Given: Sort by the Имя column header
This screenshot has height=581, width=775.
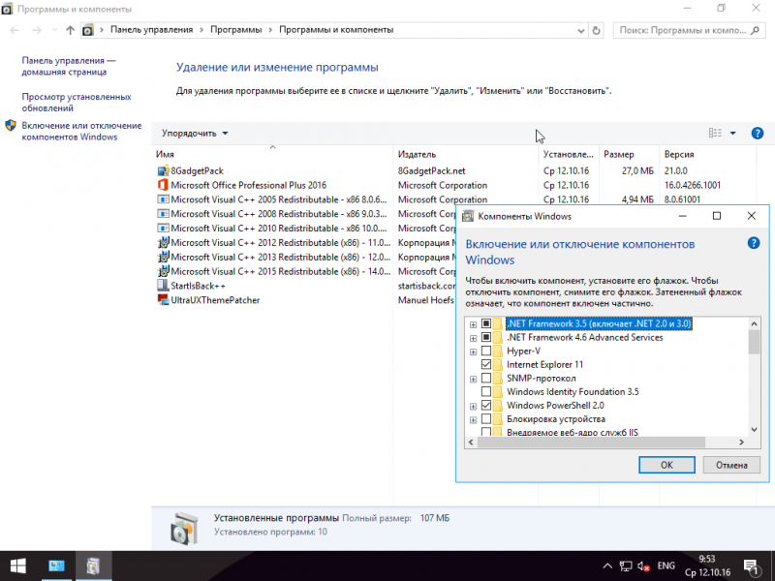Looking at the screenshot, I should tap(272, 154).
